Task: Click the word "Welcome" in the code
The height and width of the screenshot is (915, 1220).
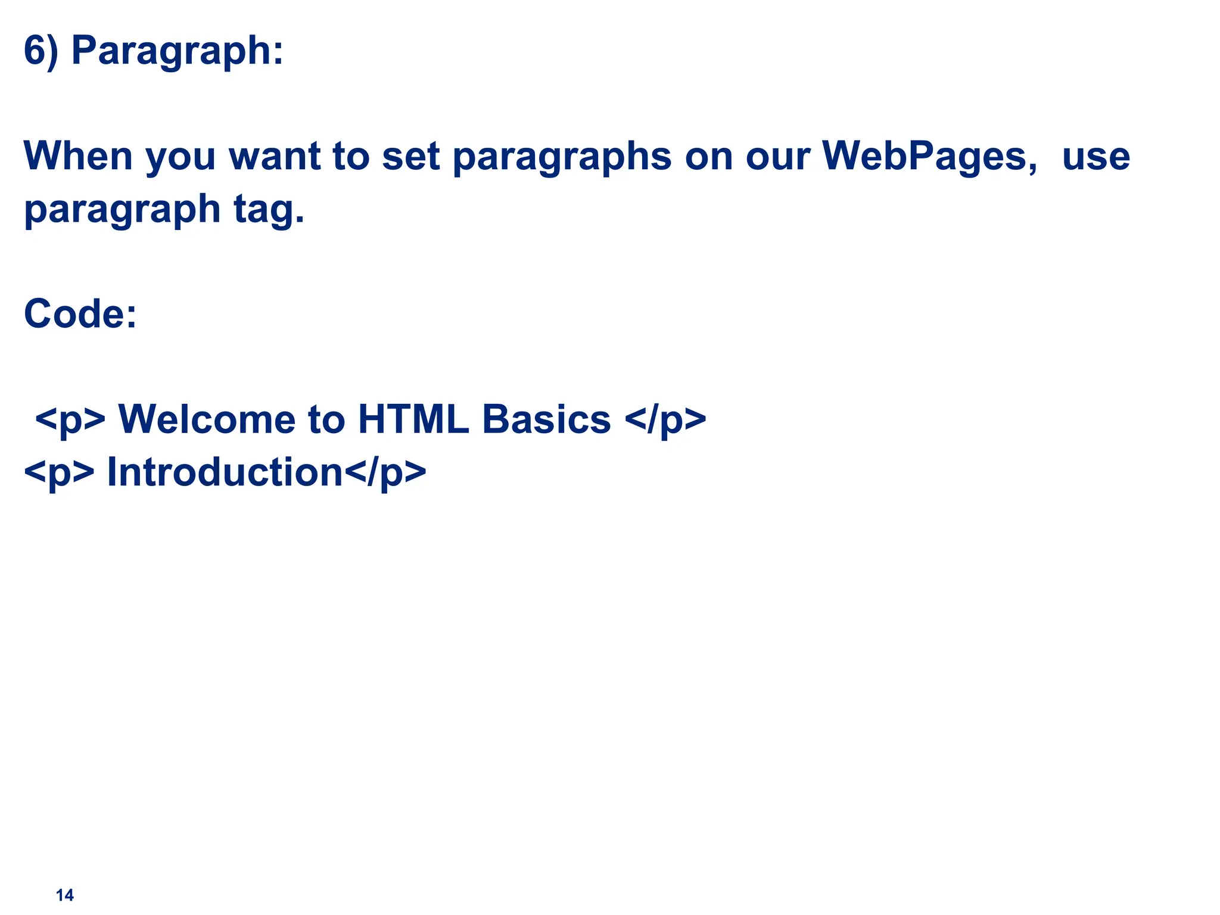Action: click(x=207, y=419)
